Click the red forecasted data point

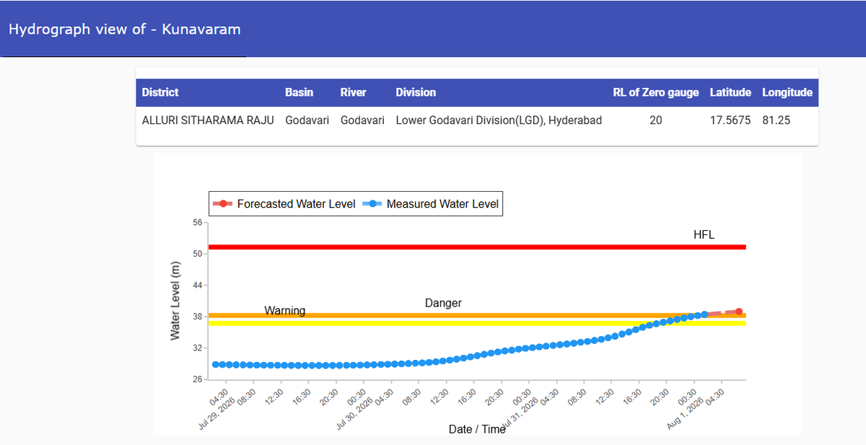739,312
